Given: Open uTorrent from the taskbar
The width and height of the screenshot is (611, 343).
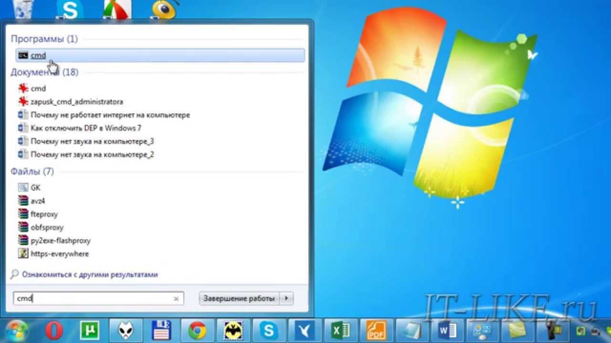Looking at the screenshot, I should click(90, 330).
